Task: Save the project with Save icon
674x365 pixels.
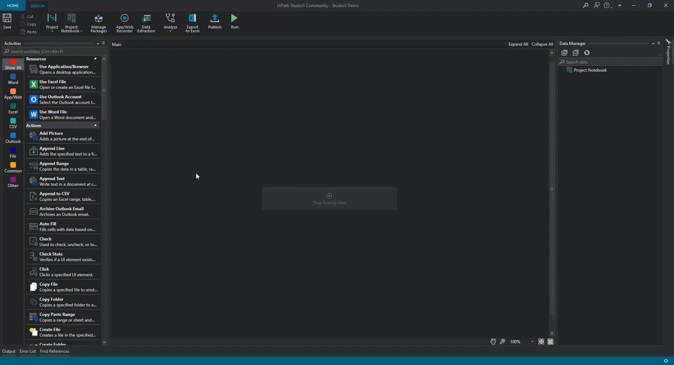Action: pyautogui.click(x=7, y=21)
